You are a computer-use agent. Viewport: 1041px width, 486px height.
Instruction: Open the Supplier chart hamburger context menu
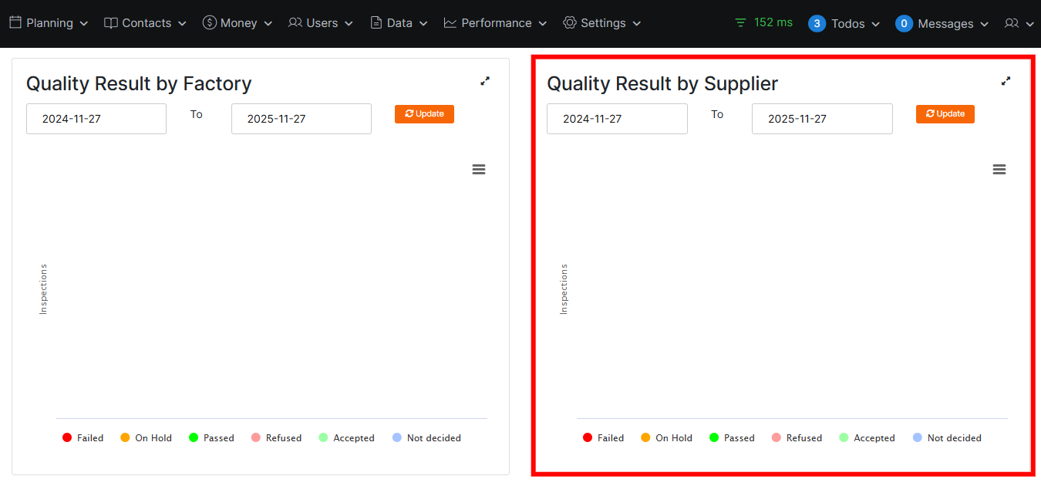(x=999, y=170)
